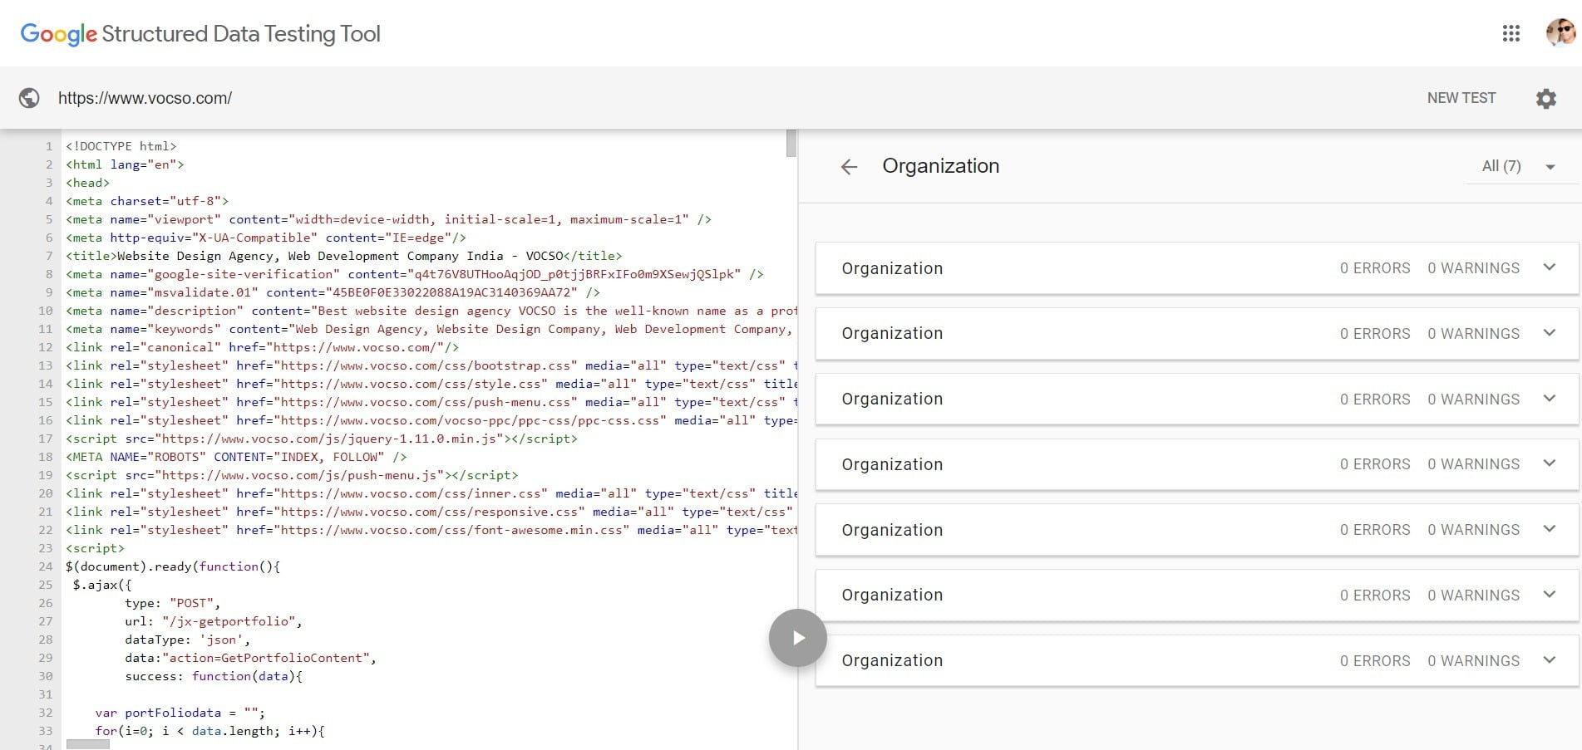Click the https://www.vocso.com/ URL text

click(x=145, y=98)
